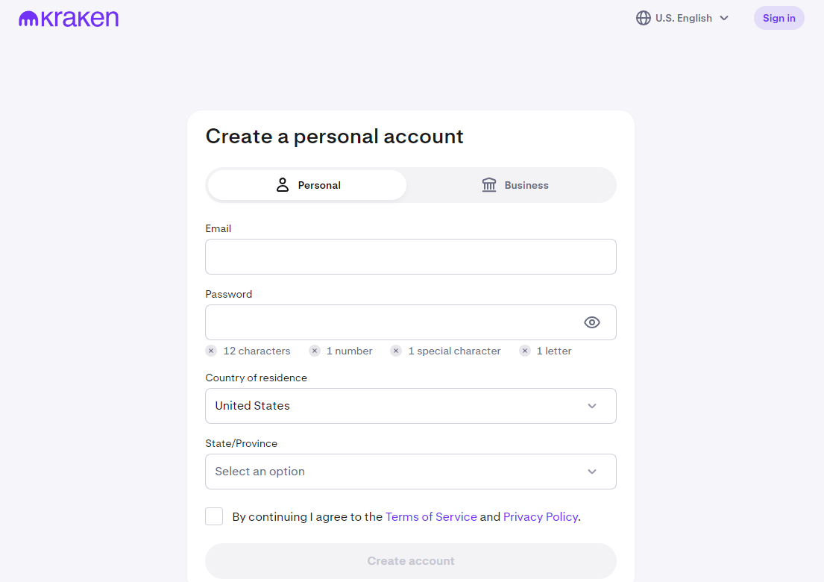
Task: Click into the Password input field
Action: (x=391, y=322)
